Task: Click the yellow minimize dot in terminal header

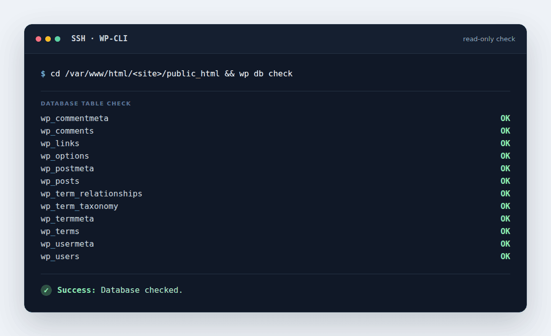Action: [48, 39]
